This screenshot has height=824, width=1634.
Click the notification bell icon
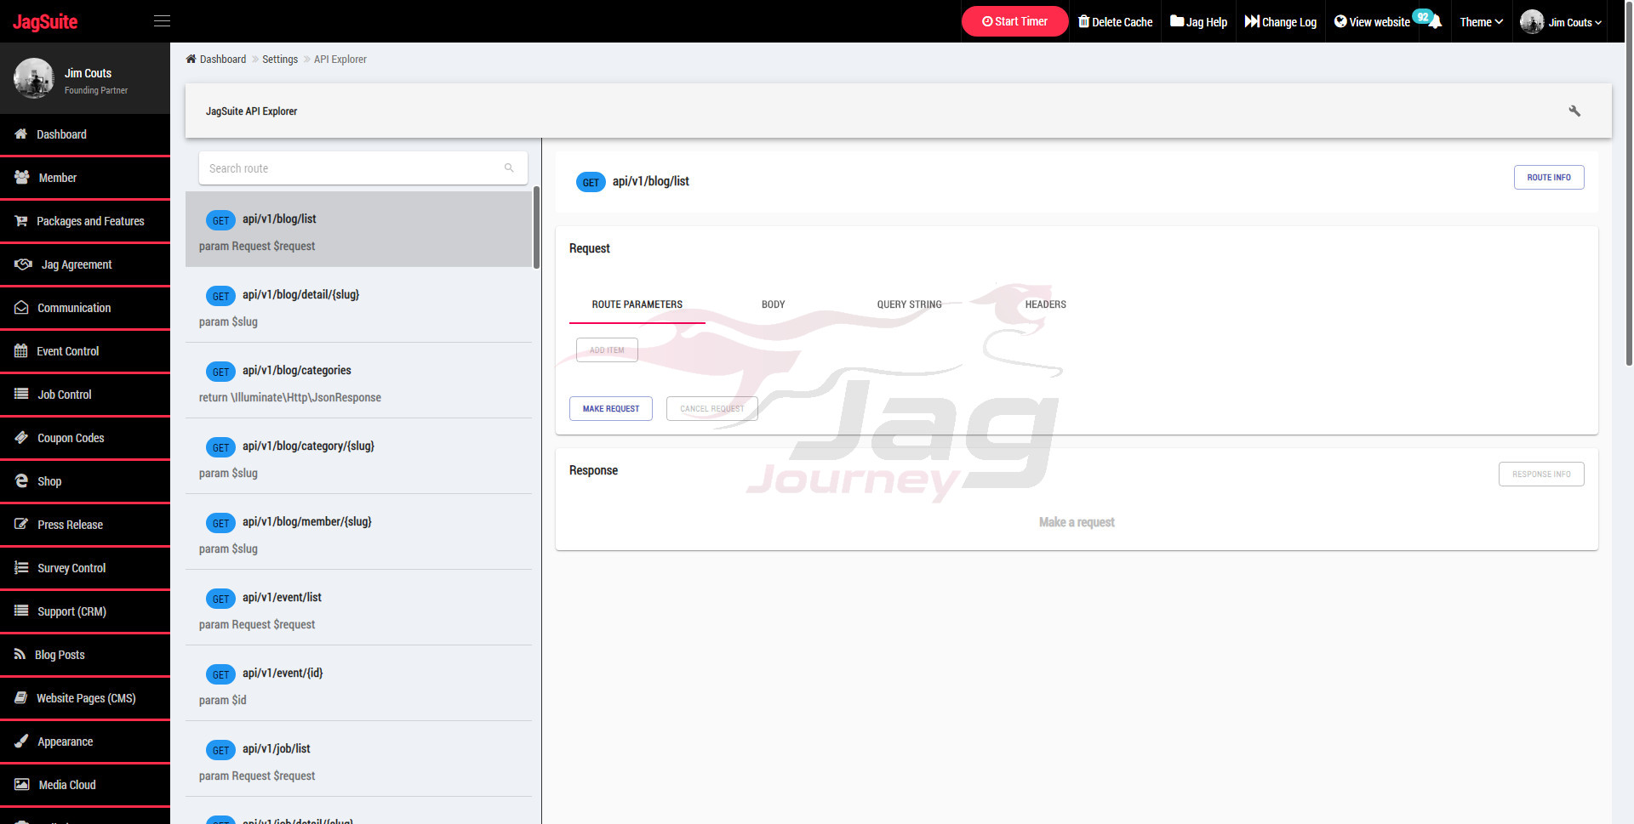(1435, 22)
